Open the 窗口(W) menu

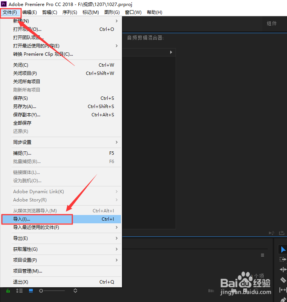tap(133, 12)
